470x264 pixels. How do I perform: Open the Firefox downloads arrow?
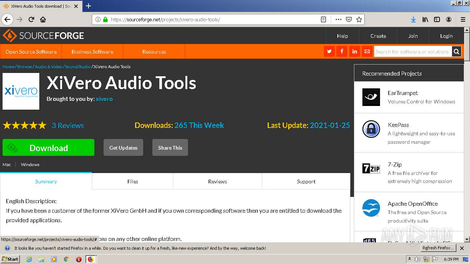coord(413,19)
